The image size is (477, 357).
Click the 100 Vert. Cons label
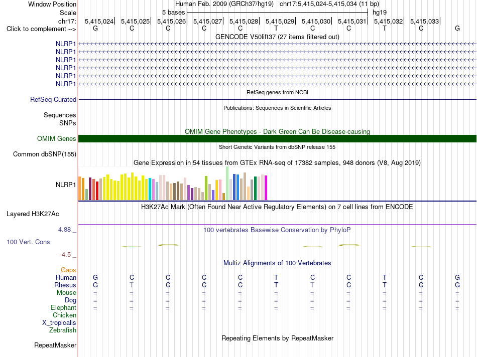28,242
